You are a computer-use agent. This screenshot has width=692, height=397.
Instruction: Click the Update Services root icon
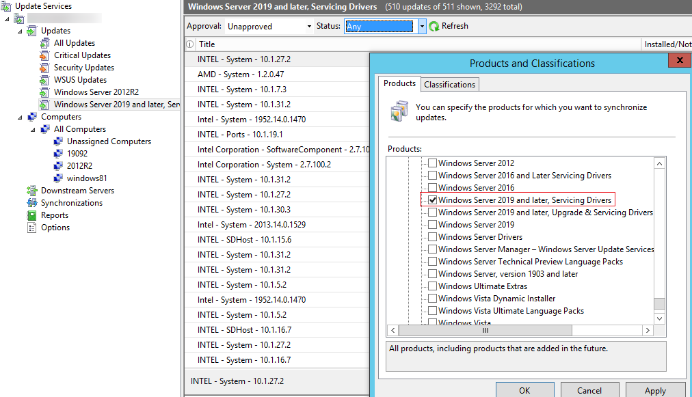[5, 6]
